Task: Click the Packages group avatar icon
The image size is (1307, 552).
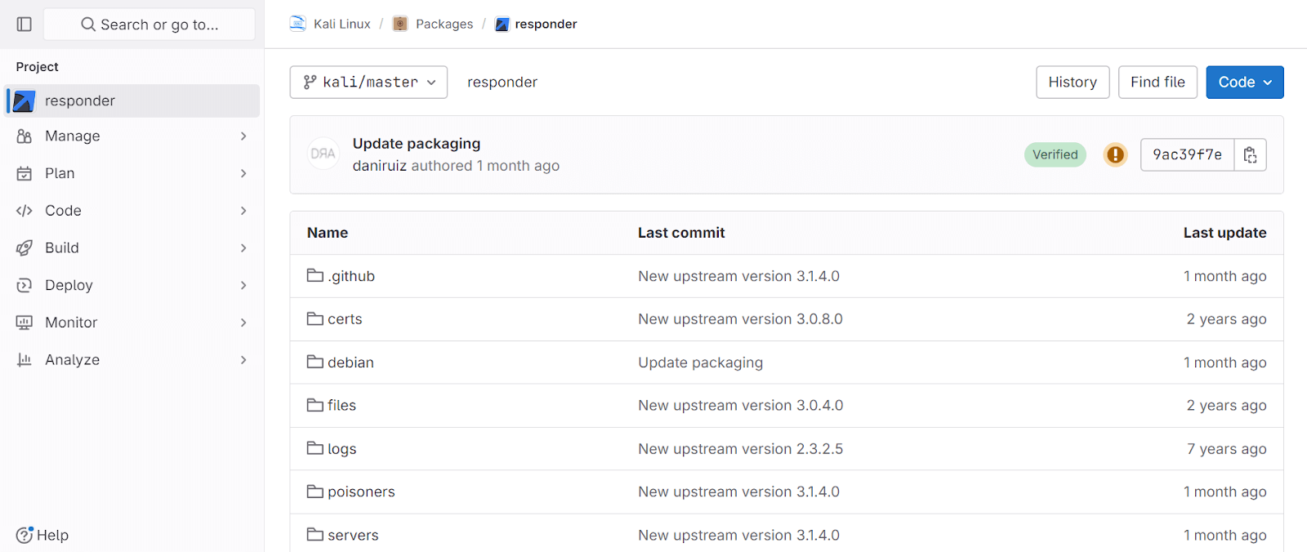Action: click(x=400, y=24)
